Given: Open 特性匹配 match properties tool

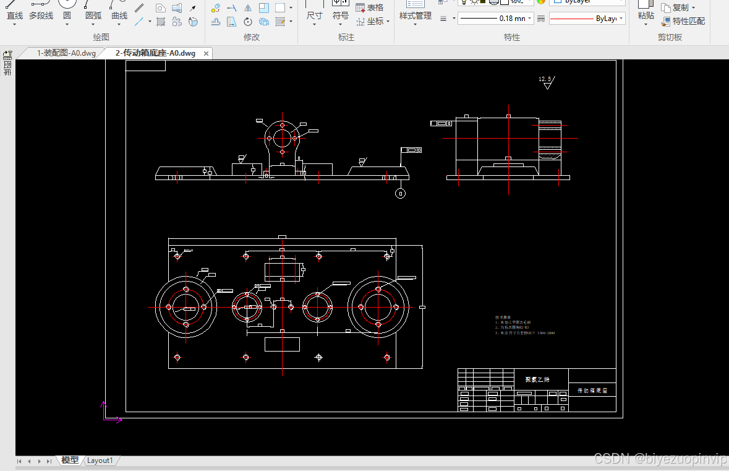Looking at the screenshot, I should 683,21.
